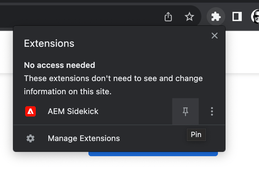Click the red Adobe AEM Sidekick icon
Screen dimensions: 259x172
pyautogui.click(x=30, y=111)
